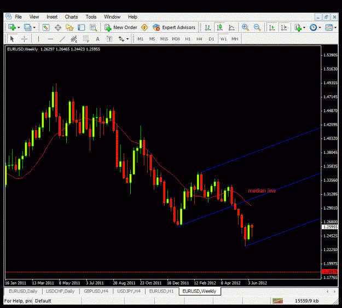Select the Text Label tool
Screen dimensions: 342x308
pyautogui.click(x=109, y=39)
